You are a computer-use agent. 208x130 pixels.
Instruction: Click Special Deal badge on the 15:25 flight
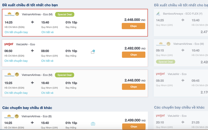64,75
